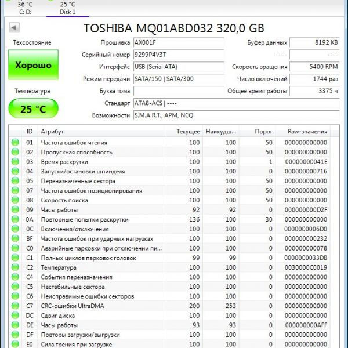Select row Пропускная способность
The width and height of the screenshot is (348, 348).
click(170, 152)
